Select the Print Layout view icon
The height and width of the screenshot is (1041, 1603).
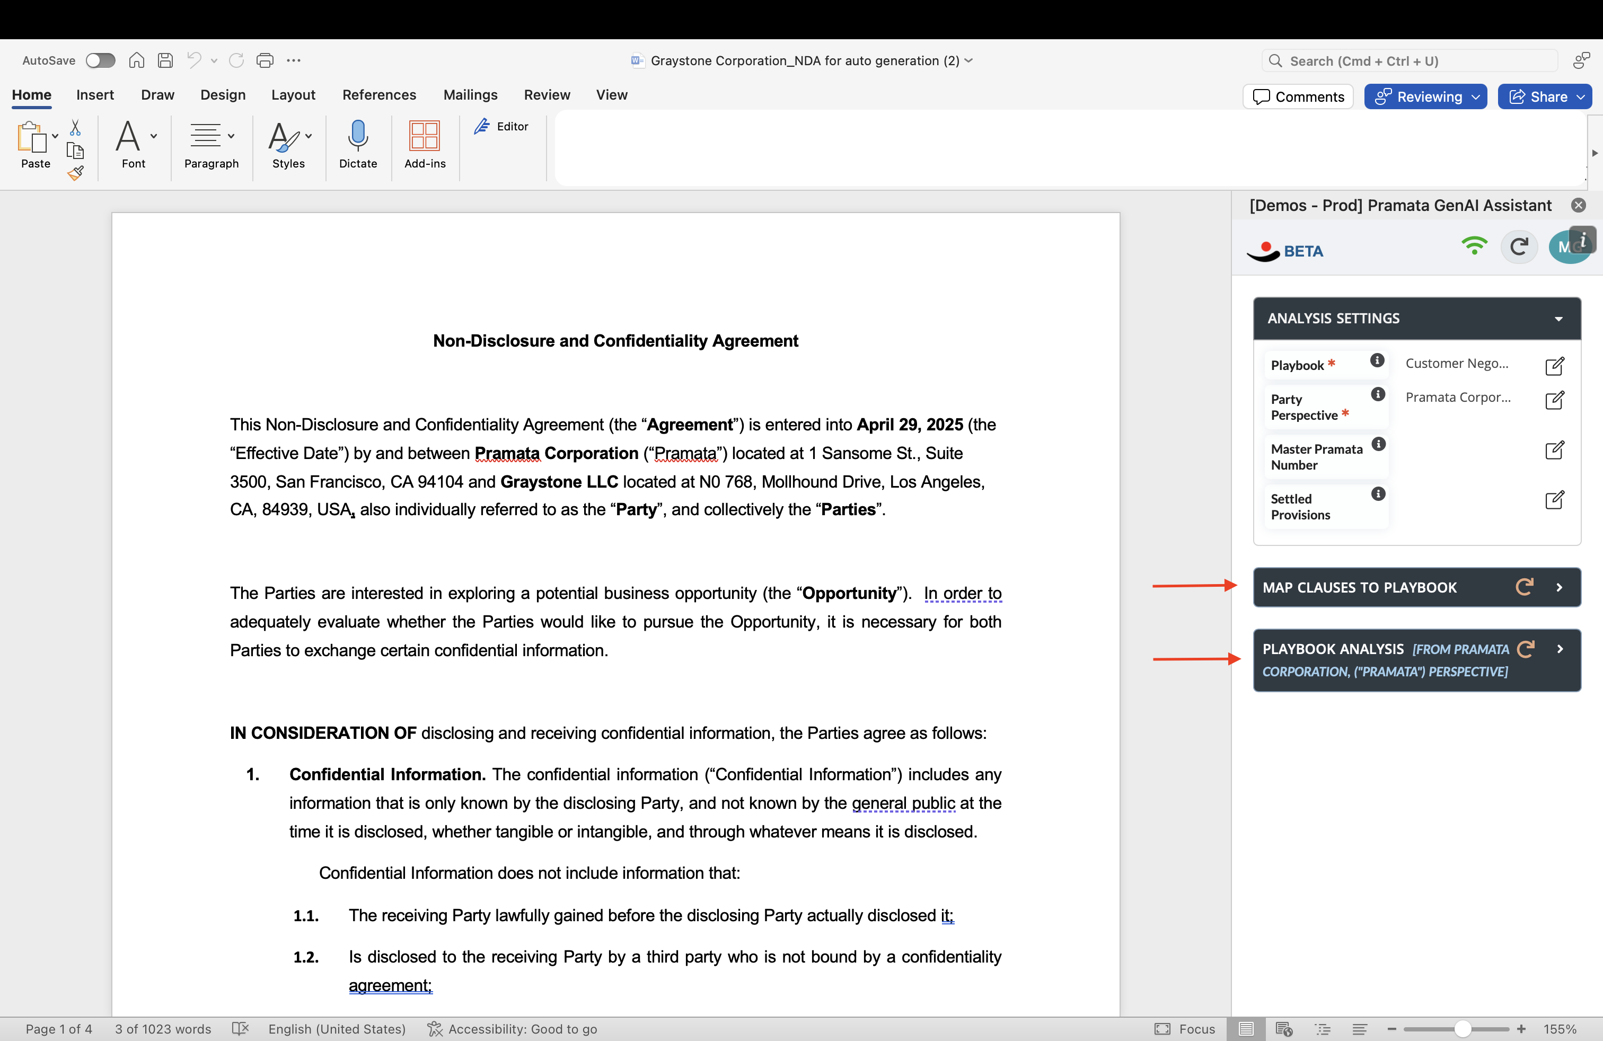1246,1029
